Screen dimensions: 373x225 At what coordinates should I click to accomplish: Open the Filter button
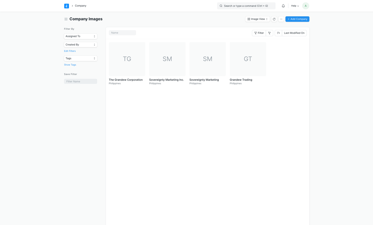(x=259, y=33)
